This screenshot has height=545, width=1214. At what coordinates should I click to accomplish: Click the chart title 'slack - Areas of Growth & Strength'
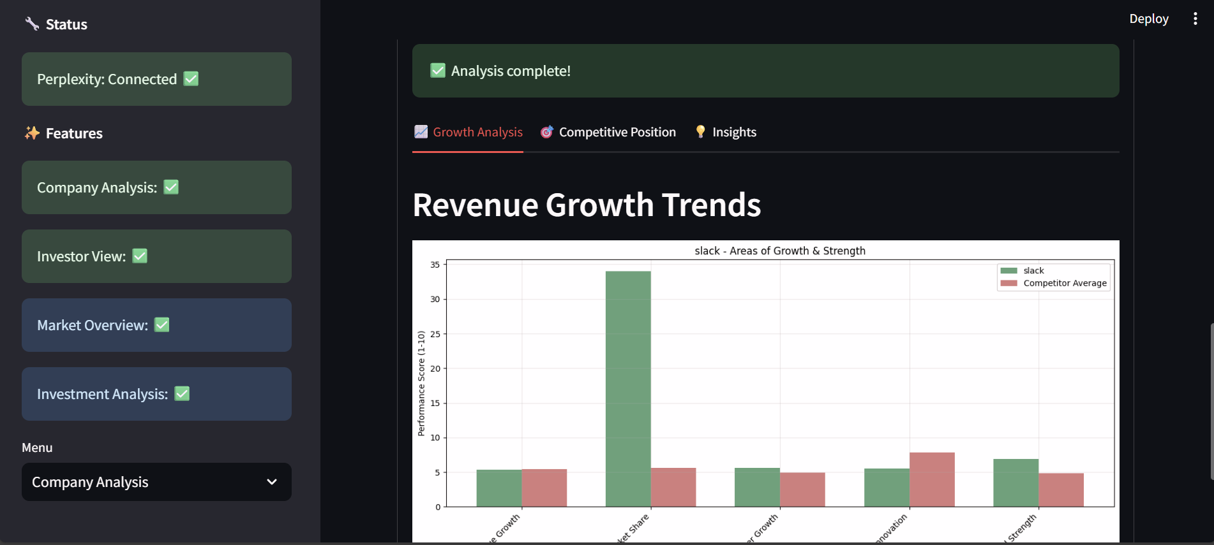[780, 251]
